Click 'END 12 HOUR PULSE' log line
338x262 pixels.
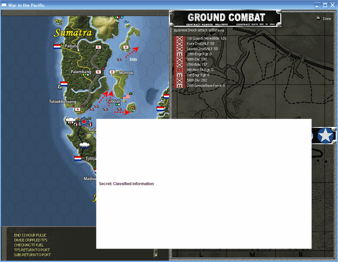coord(30,235)
